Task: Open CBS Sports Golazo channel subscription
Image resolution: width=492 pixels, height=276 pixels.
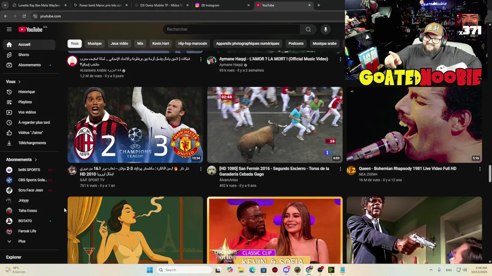Action: click(x=29, y=180)
